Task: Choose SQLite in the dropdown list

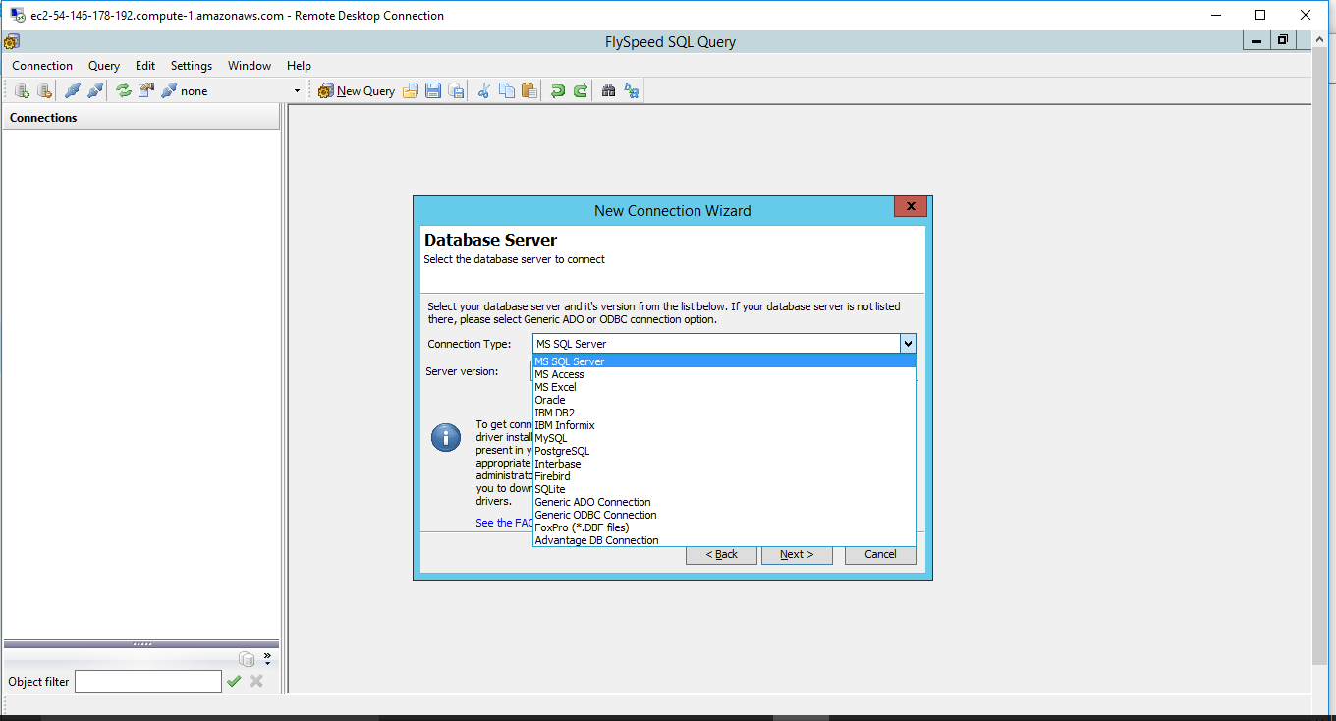Action: tap(550, 489)
